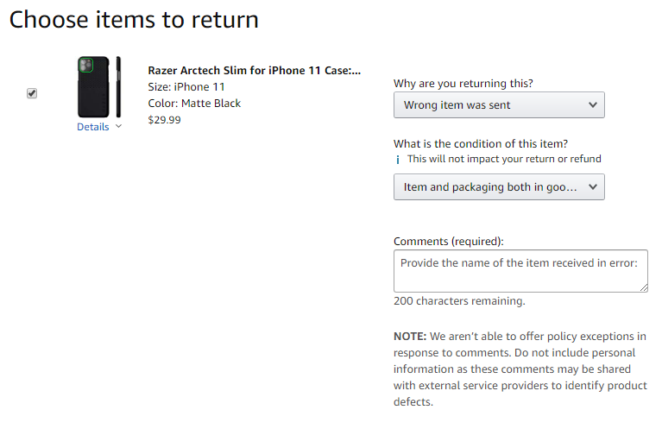The width and height of the screenshot is (662, 435).
Task: Click the Razer case back-view thumbnail
Action: tap(93, 87)
